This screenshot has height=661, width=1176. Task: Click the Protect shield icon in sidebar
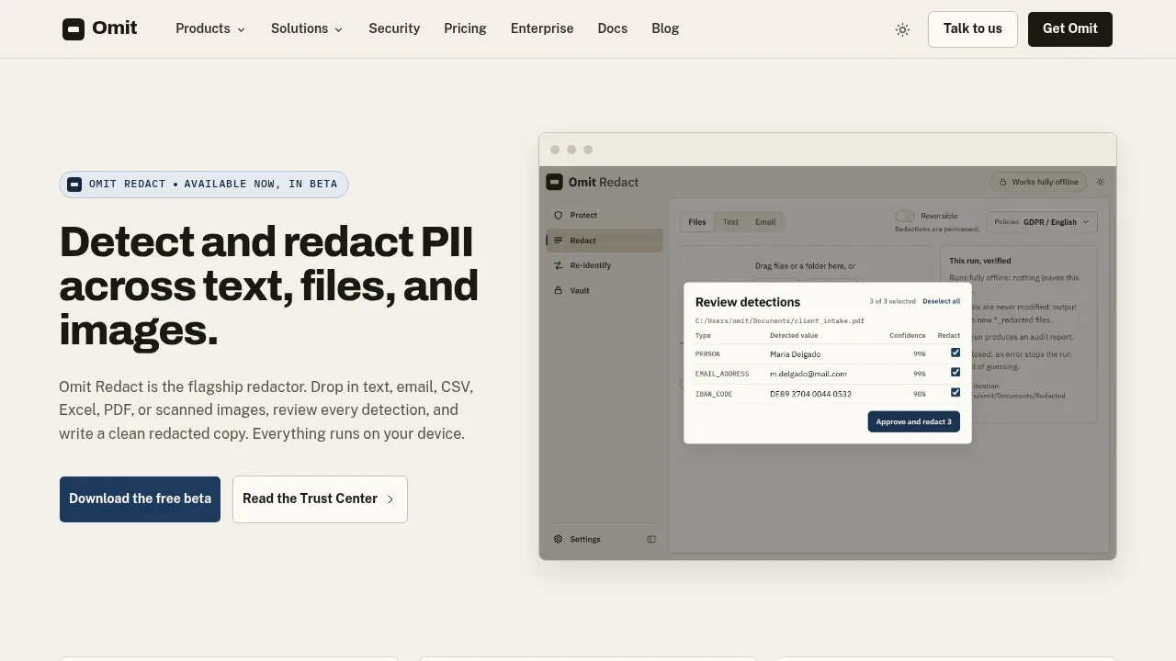[558, 215]
